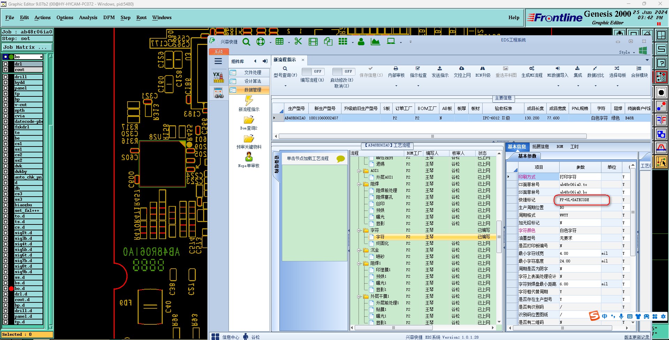Switch to the BOM tab
The height and width of the screenshot is (340, 669).
point(560,147)
